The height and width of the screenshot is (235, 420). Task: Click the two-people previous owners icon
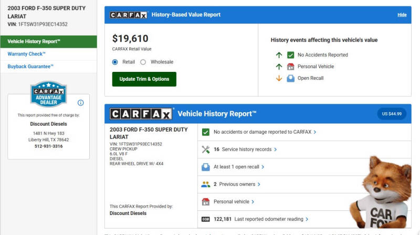click(206, 184)
